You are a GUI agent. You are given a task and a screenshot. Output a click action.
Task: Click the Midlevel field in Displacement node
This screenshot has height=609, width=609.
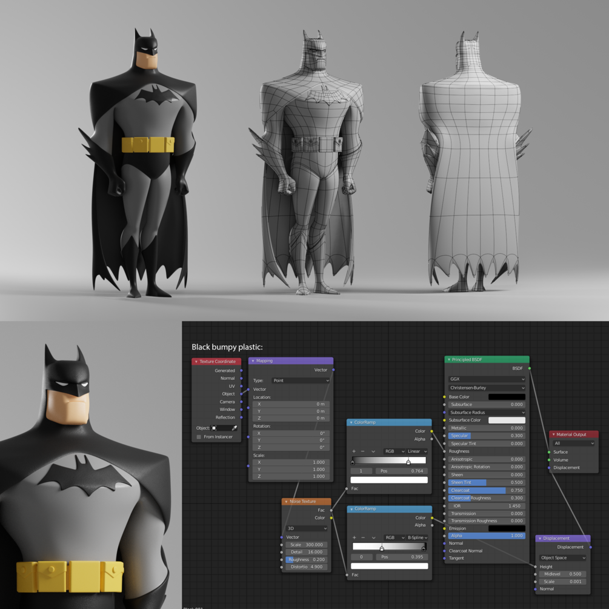coord(563,574)
